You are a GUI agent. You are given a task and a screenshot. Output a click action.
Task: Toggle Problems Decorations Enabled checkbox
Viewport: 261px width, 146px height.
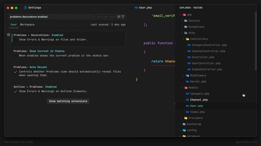pyautogui.click(x=15, y=40)
